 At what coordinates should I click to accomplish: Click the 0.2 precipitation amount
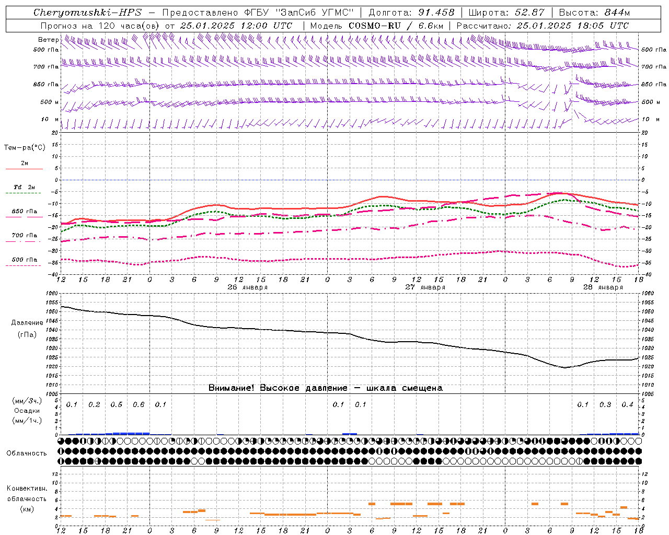[x=94, y=405]
